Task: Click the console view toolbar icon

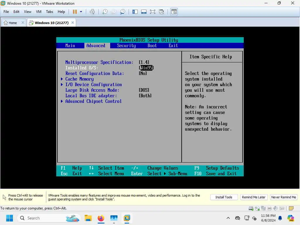Action: (174, 12)
